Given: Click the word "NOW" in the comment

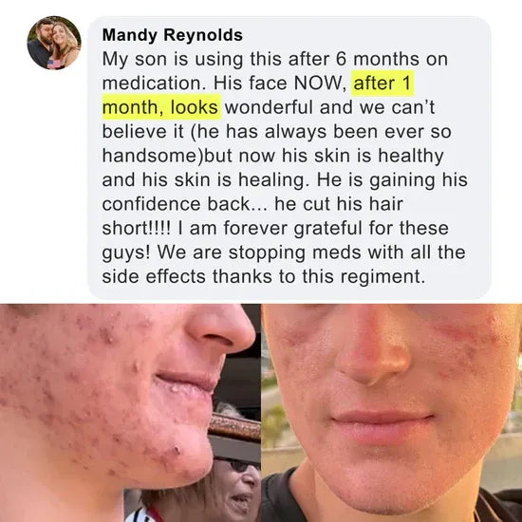Looking at the screenshot, I should (x=320, y=84).
